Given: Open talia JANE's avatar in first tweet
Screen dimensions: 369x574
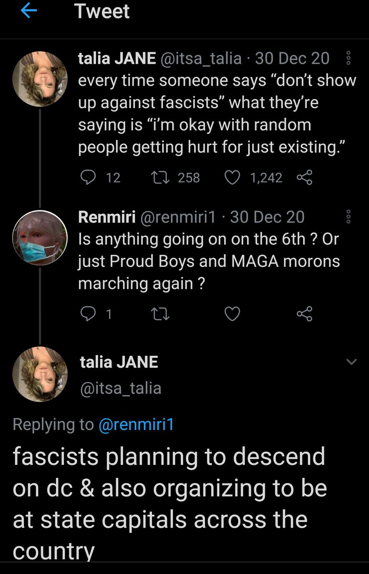Looking at the screenshot, I should 40,78.
